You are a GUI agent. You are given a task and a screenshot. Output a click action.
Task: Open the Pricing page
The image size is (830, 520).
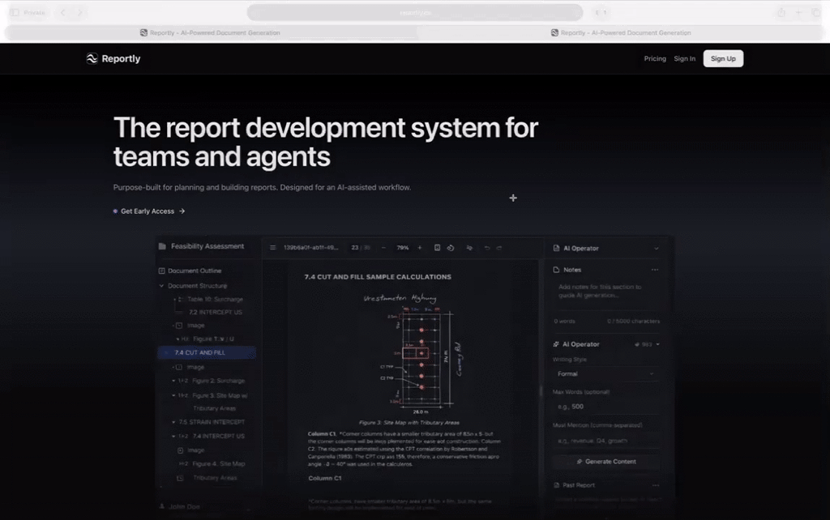[655, 58]
